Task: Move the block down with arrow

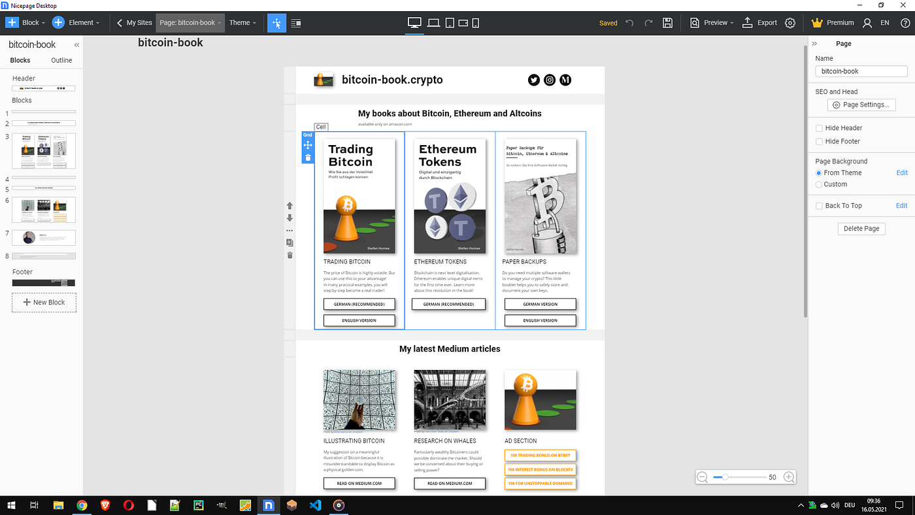Action: (x=290, y=218)
